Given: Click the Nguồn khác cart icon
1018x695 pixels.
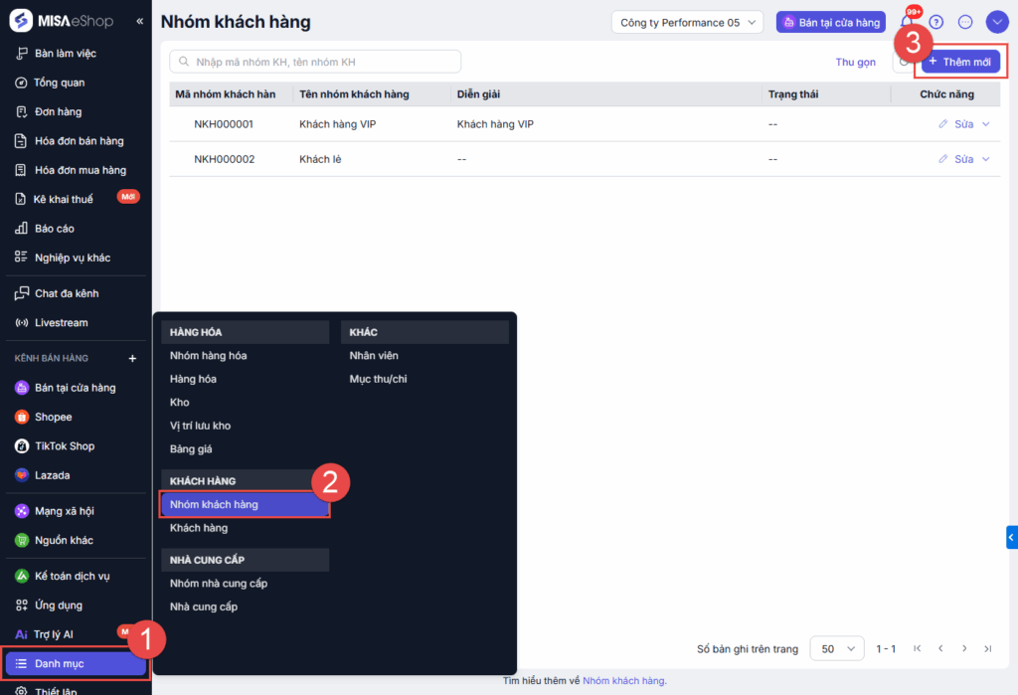Looking at the screenshot, I should pos(22,541).
